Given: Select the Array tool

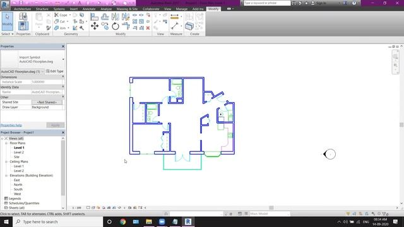Looking at the screenshot, I should click(134, 21).
